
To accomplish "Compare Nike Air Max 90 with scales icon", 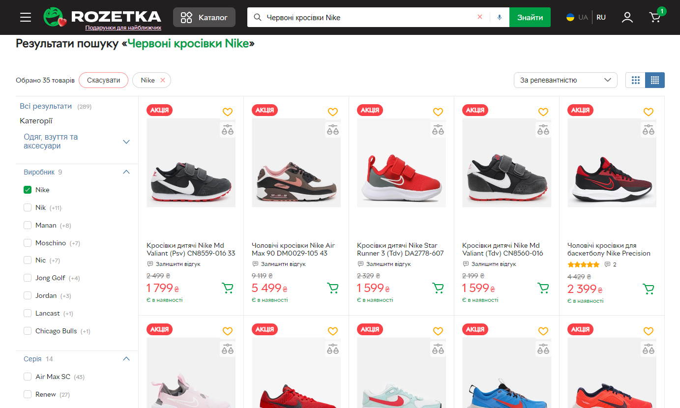I will 332,130.
